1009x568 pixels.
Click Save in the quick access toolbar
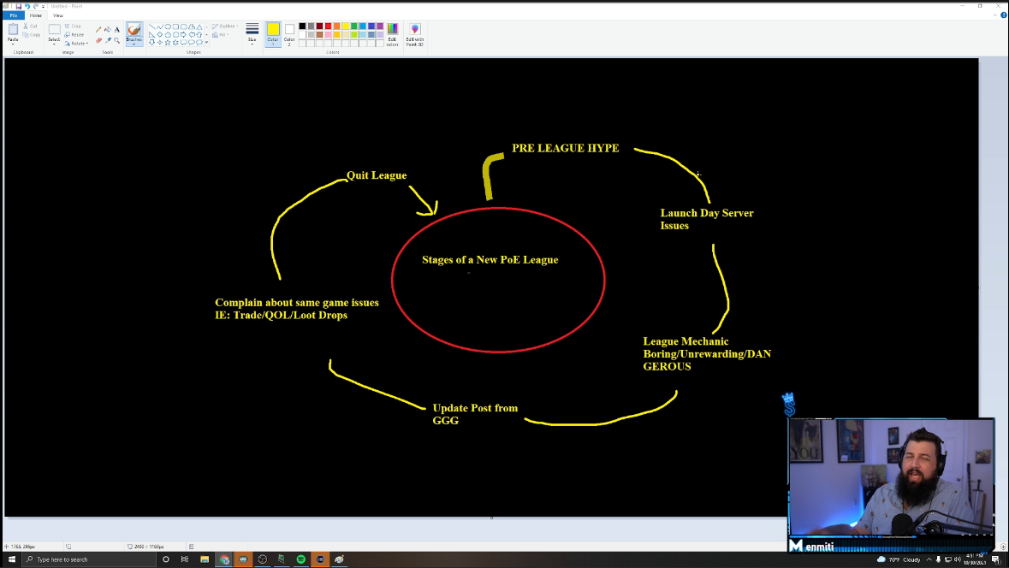pyautogui.click(x=19, y=7)
